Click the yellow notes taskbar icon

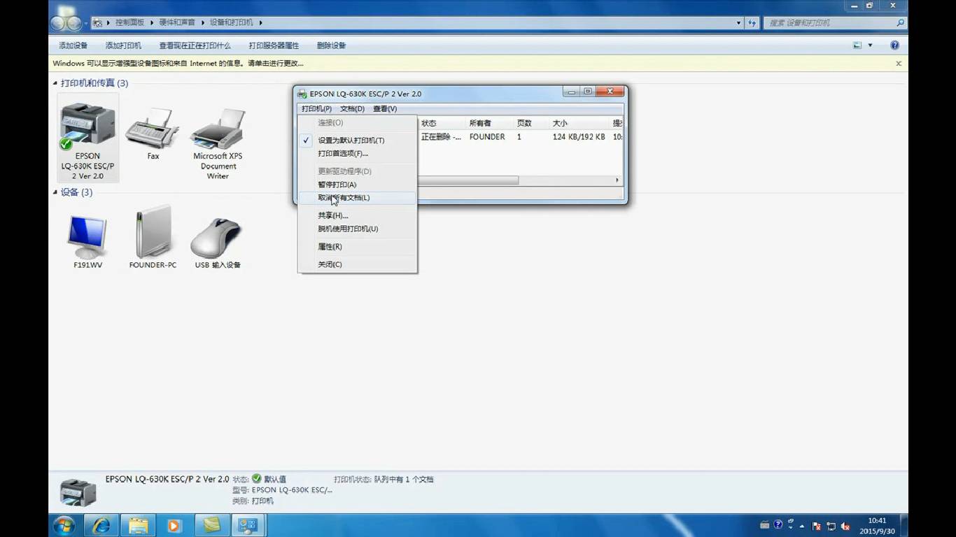pyautogui.click(x=211, y=525)
